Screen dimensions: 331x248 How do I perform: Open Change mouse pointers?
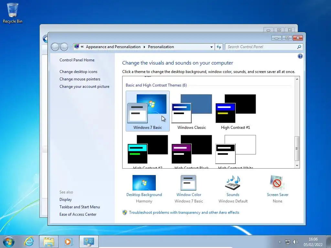pyautogui.click(x=80, y=79)
